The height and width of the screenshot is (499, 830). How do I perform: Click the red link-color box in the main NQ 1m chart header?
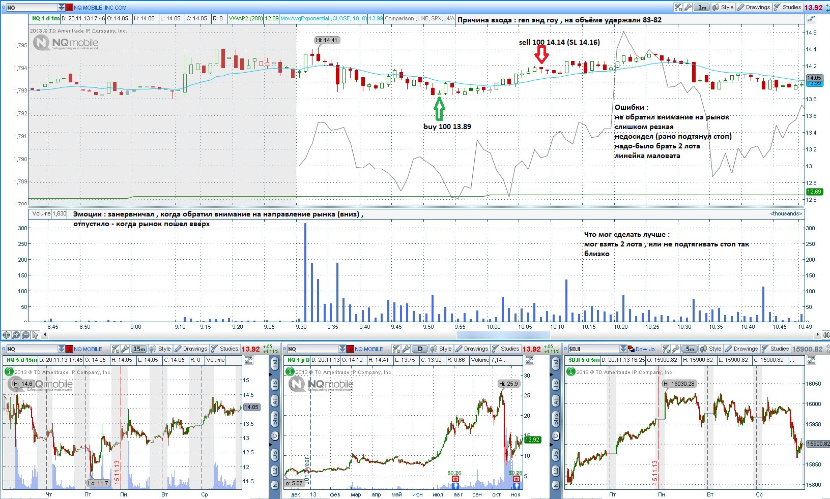click(70, 8)
